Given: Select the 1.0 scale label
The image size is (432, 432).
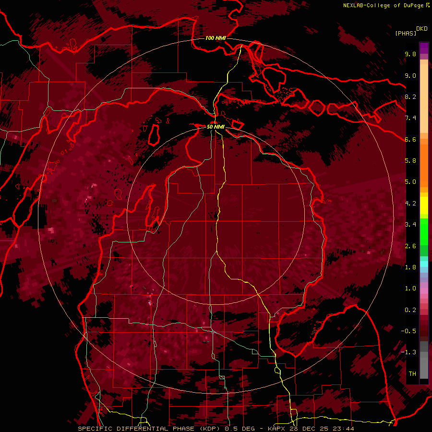Looking at the screenshot, I should coord(410,288).
